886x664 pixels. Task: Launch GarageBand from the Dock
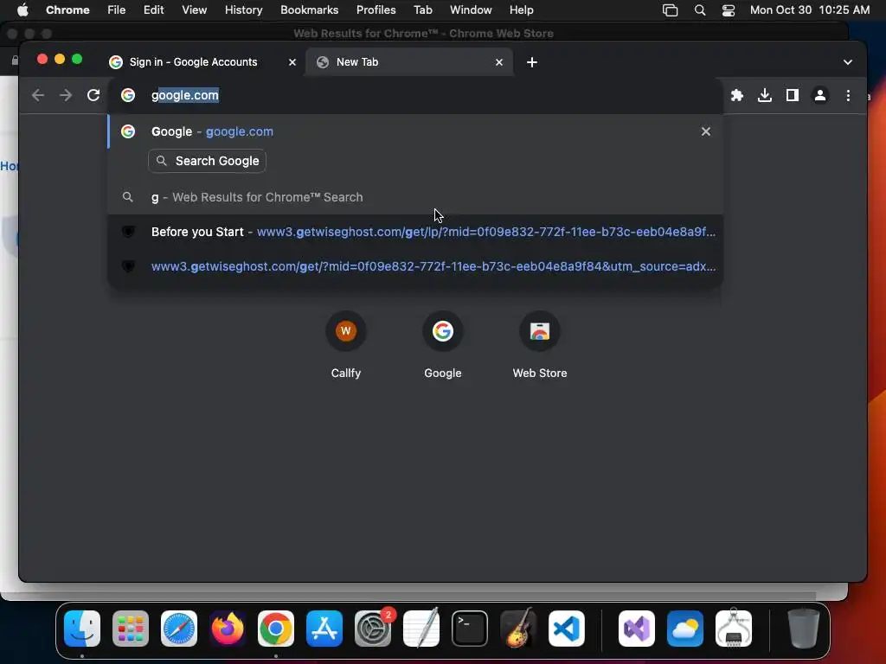[x=518, y=629]
